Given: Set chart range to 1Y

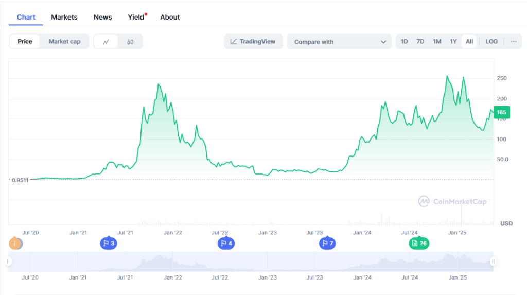Looking at the screenshot, I should tap(453, 41).
